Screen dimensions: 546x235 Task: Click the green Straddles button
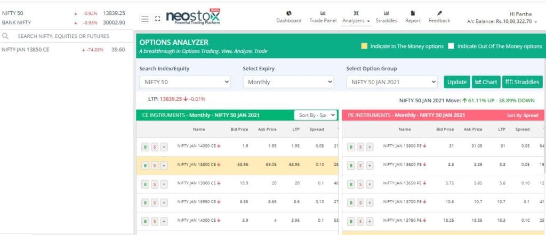click(x=523, y=82)
